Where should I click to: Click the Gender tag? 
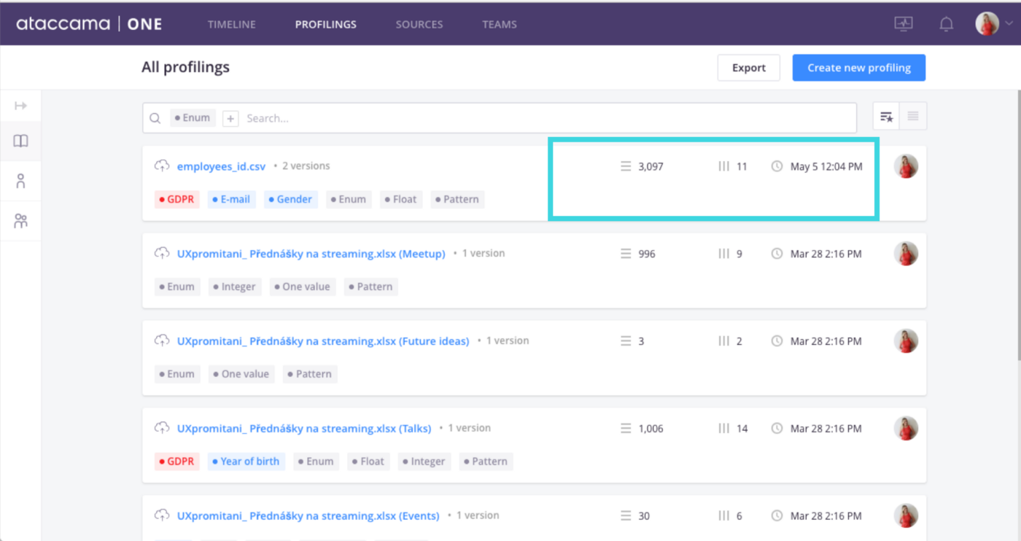(x=291, y=199)
